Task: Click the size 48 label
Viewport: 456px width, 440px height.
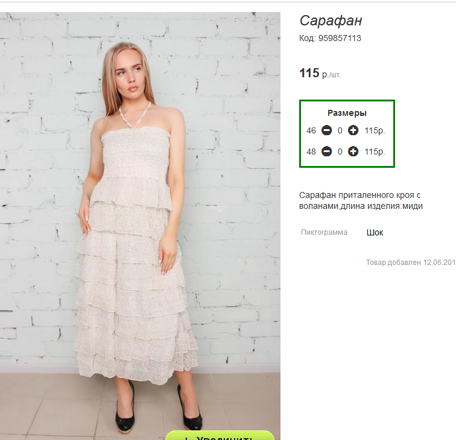Action: (311, 151)
